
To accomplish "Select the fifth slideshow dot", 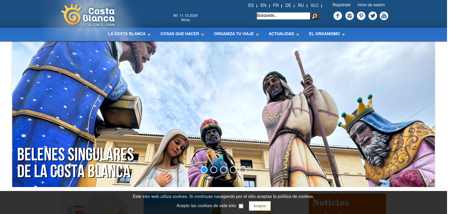I will pyautogui.click(x=243, y=170).
